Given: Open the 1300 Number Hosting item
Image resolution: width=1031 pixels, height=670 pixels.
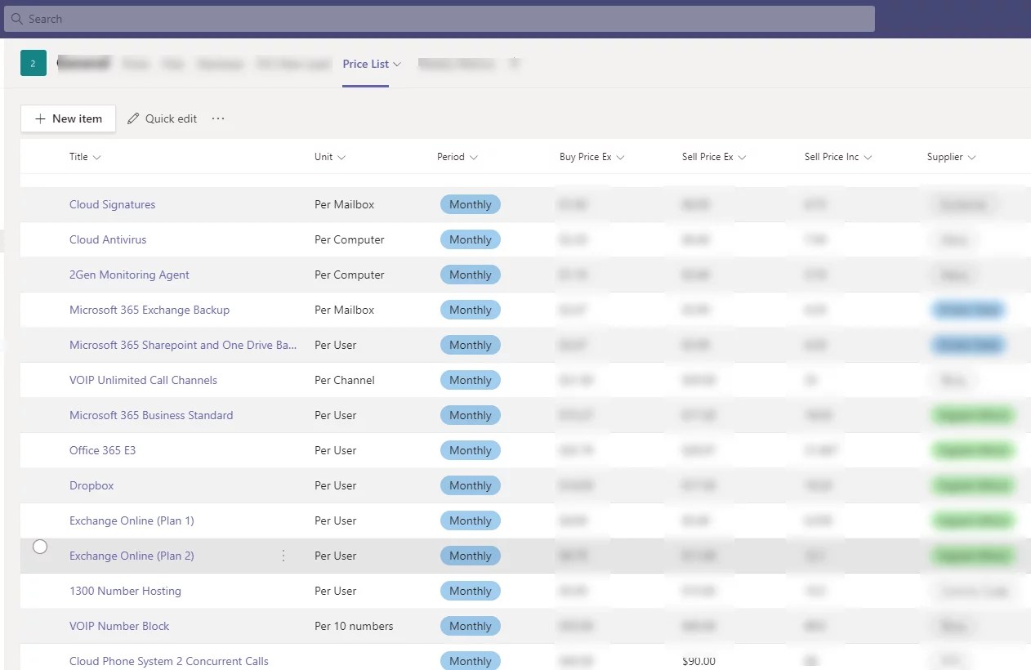Looking at the screenshot, I should (125, 591).
